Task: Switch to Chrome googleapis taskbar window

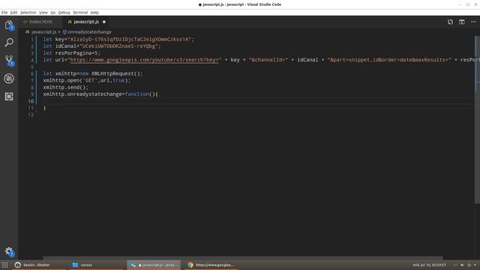Action: point(211,265)
